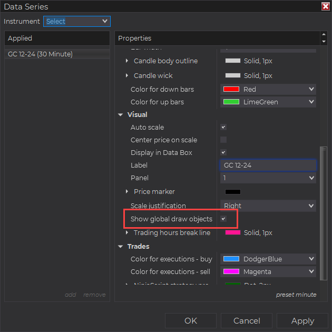
Task: Close the Data Series dialog
Action: click(x=325, y=6)
